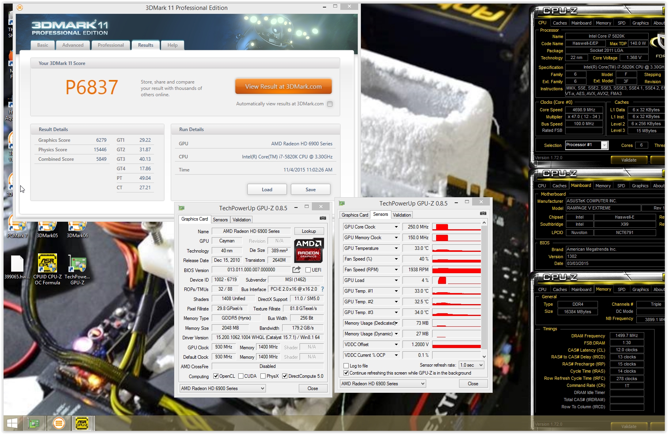
Task: Enable the Log to file checkbox
Action: pyautogui.click(x=346, y=366)
